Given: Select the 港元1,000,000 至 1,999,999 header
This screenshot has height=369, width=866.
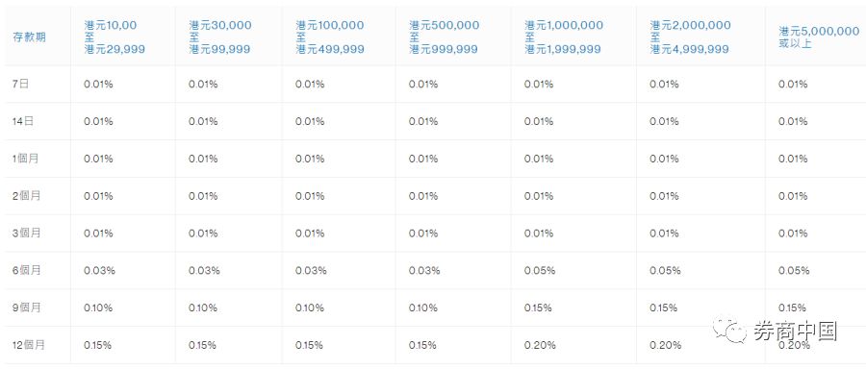Looking at the screenshot, I should click(564, 37).
